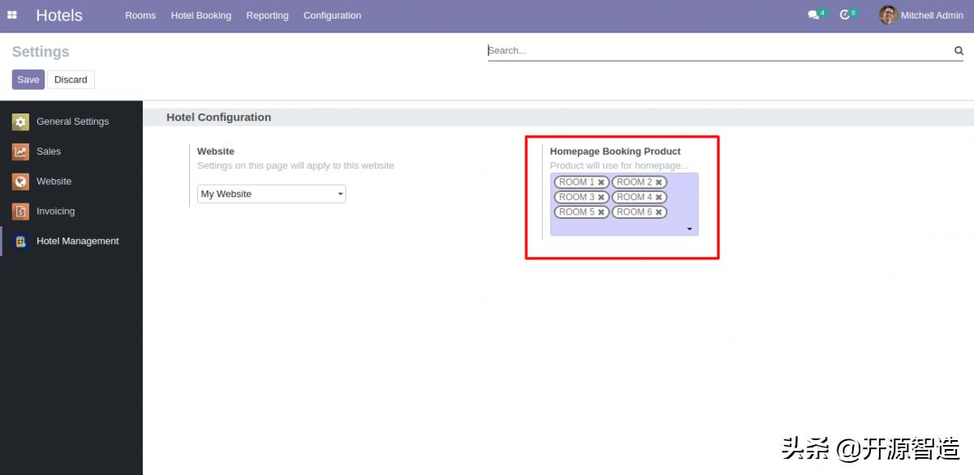
Task: Open the Reporting menu
Action: 267,15
